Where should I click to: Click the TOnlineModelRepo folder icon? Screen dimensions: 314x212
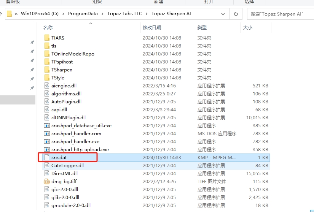pos(47,54)
